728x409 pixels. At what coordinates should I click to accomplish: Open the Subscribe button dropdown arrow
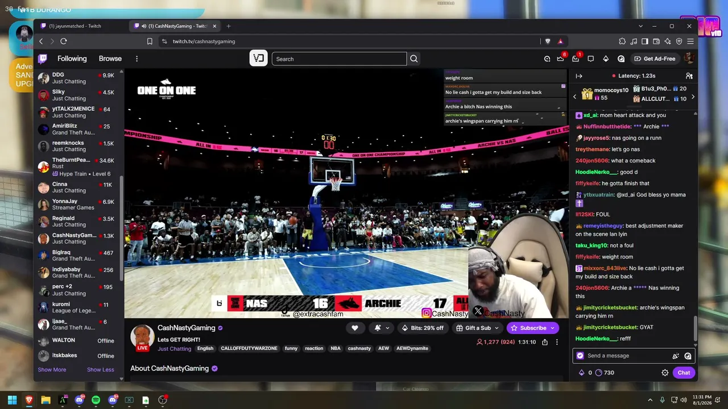[x=553, y=328]
